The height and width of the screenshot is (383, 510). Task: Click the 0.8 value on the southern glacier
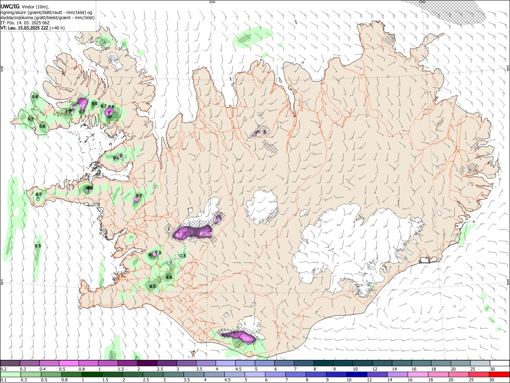(x=246, y=340)
